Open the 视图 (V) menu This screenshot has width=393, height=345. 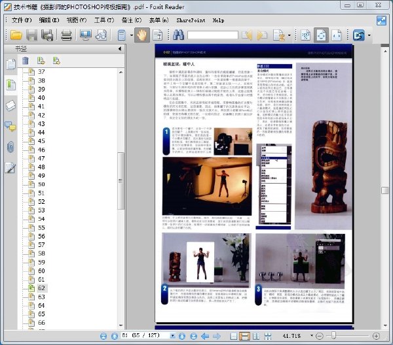click(x=77, y=20)
